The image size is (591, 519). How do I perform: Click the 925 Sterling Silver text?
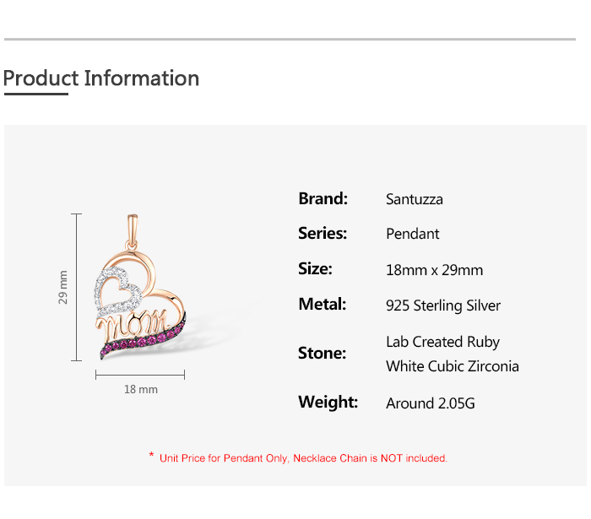point(443,305)
